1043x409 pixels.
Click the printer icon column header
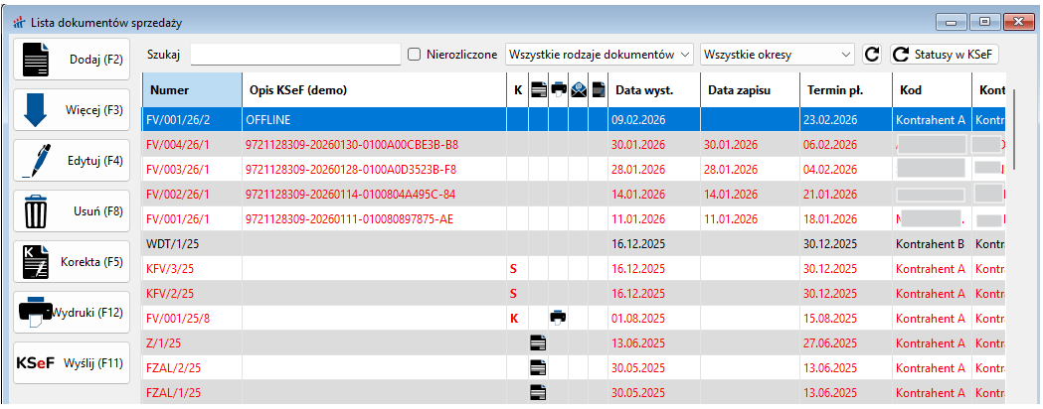click(559, 89)
